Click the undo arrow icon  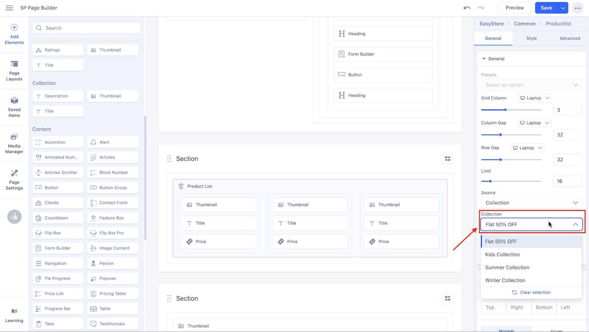[467, 8]
